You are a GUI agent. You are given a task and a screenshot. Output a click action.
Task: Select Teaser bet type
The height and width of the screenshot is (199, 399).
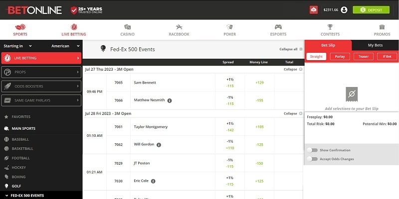pyautogui.click(x=364, y=57)
